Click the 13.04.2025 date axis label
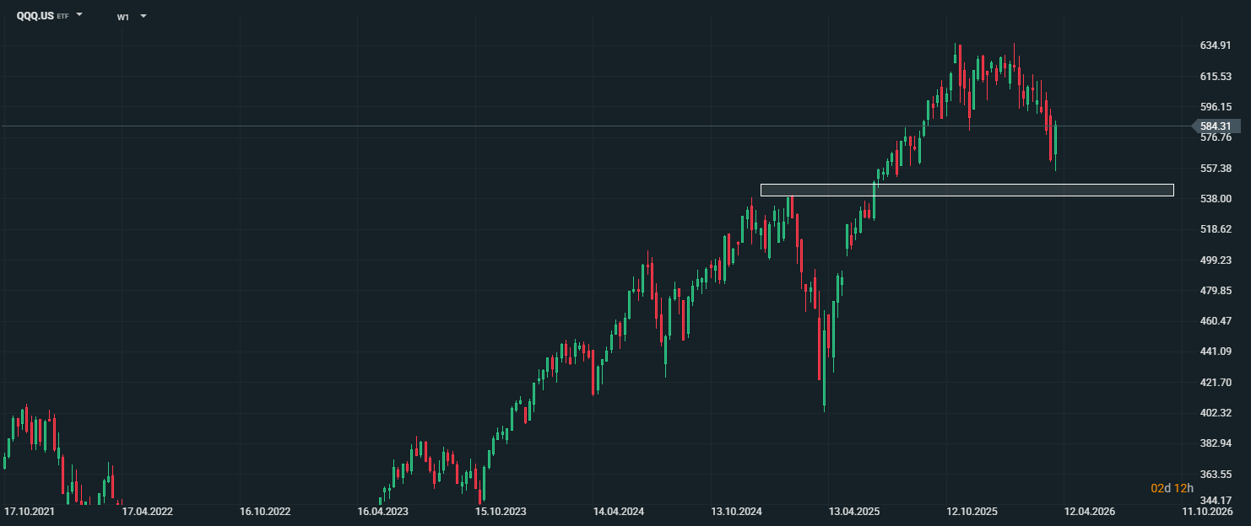Screen dimensions: 1251x526 (854, 512)
